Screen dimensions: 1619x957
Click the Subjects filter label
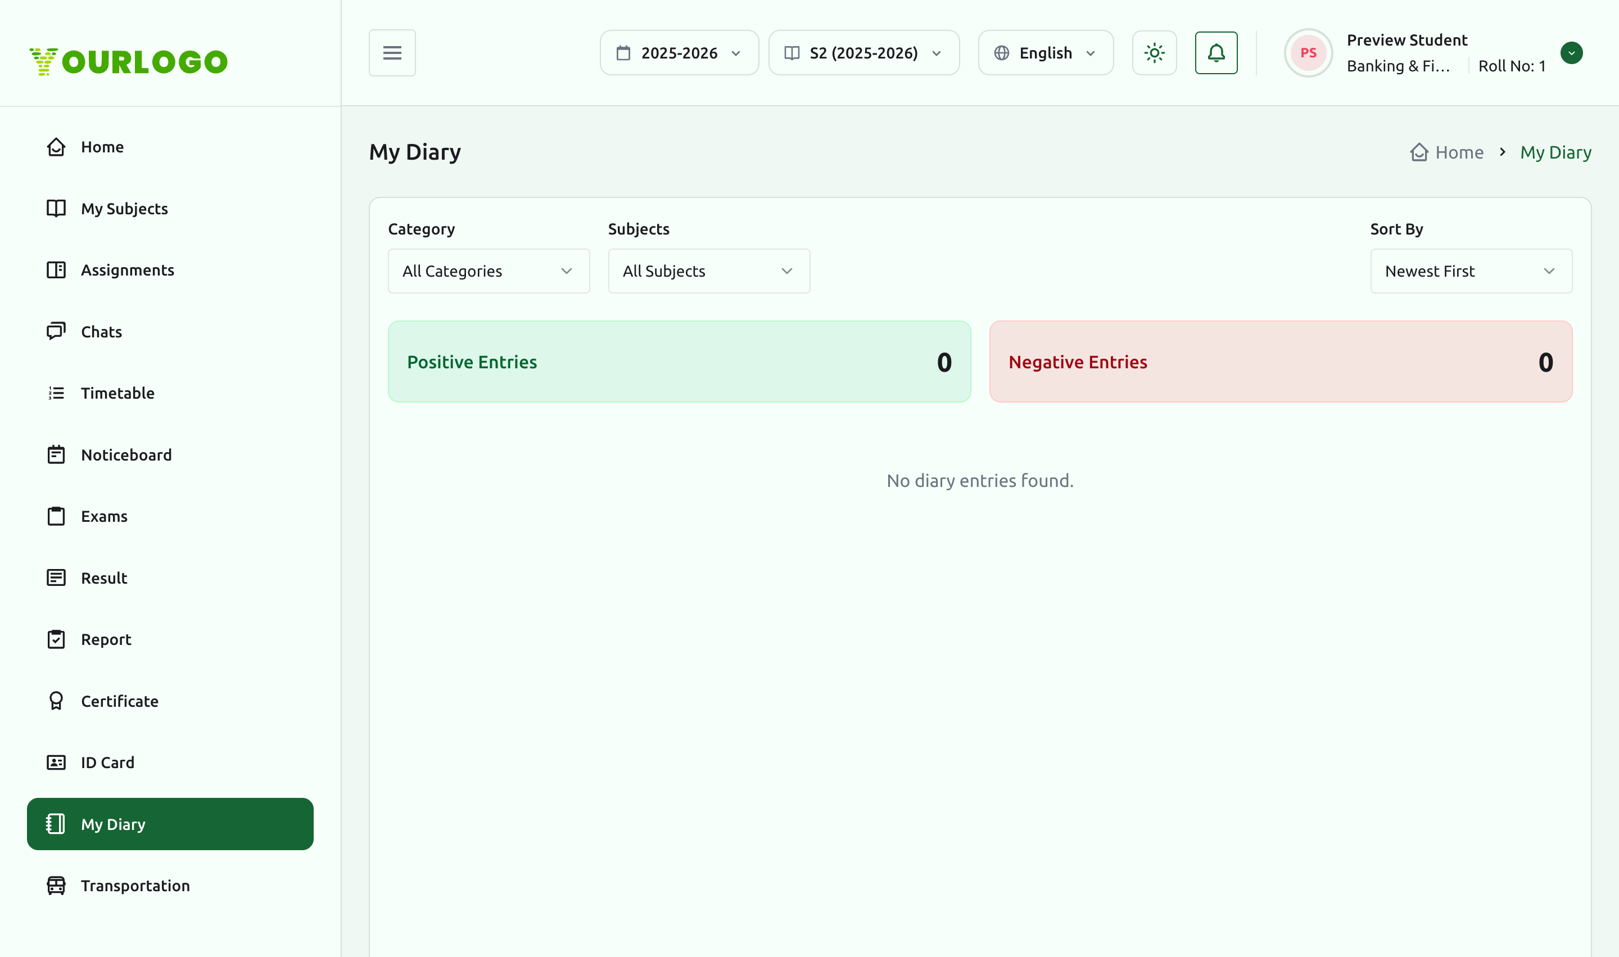coord(639,229)
